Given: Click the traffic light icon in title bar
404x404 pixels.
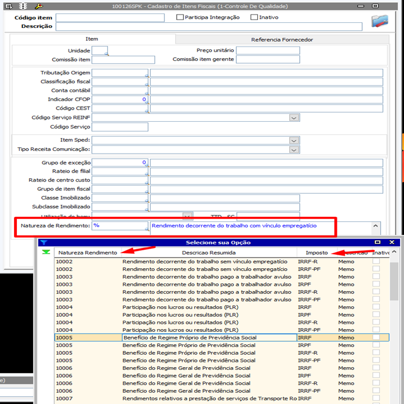Looking at the screenshot, I should (x=23, y=6).
